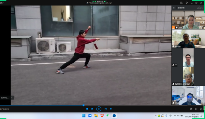The height and width of the screenshot is (119, 205).
Task: Open Tencent Meeting icon in taskbar
Action: click(x=114, y=116)
